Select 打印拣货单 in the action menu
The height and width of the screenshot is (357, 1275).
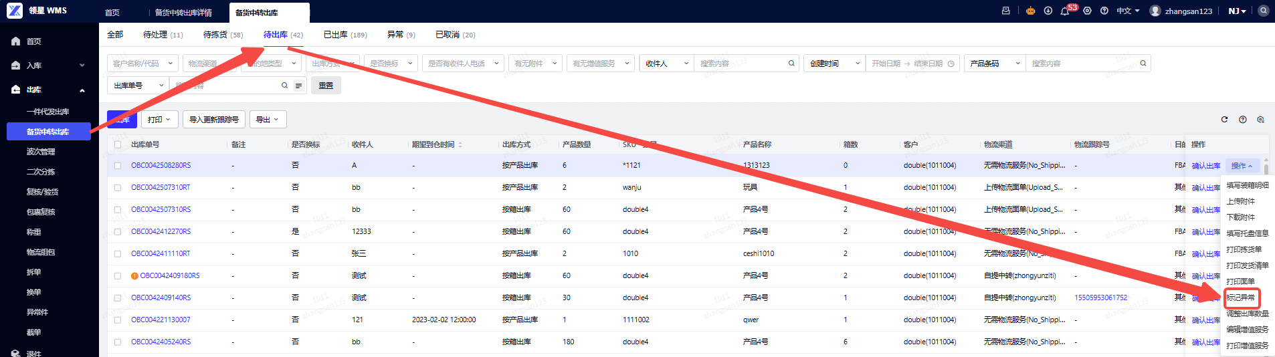(1244, 249)
